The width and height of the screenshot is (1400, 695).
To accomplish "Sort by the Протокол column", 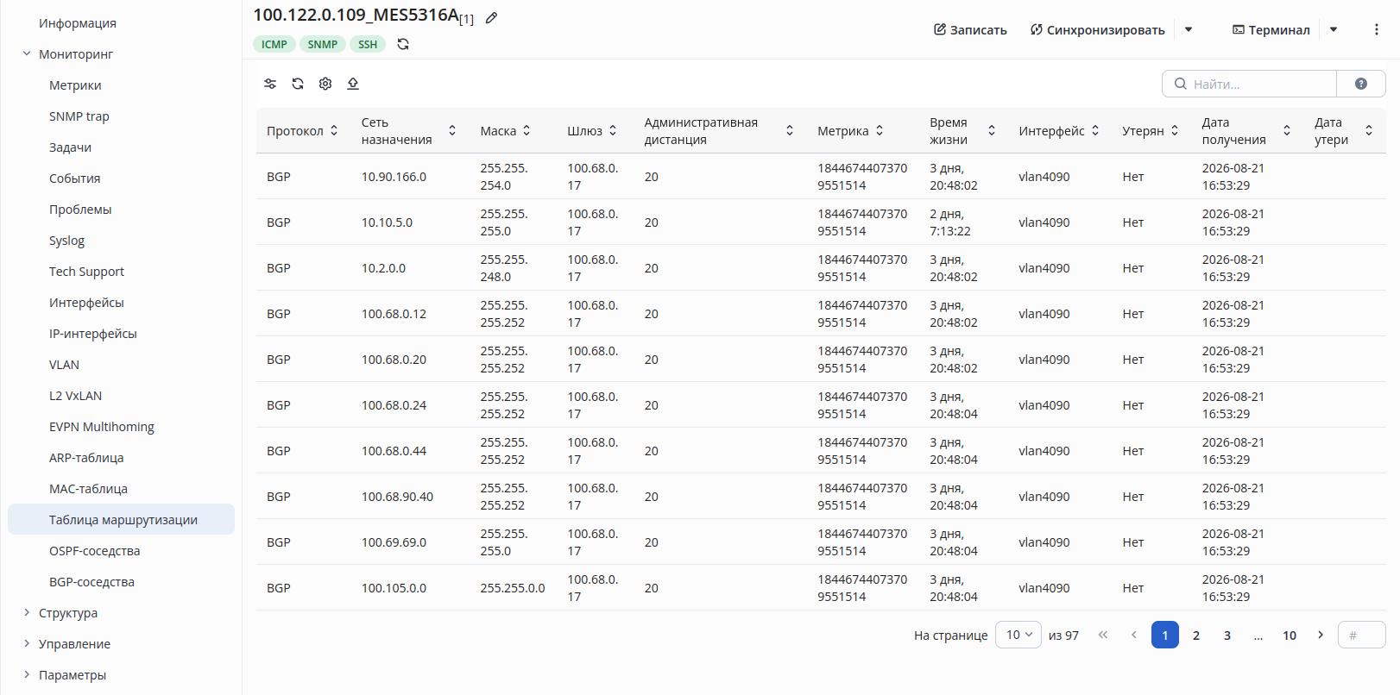I will [x=334, y=131].
